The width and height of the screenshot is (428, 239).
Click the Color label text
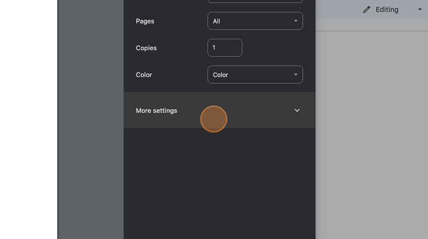144,75
